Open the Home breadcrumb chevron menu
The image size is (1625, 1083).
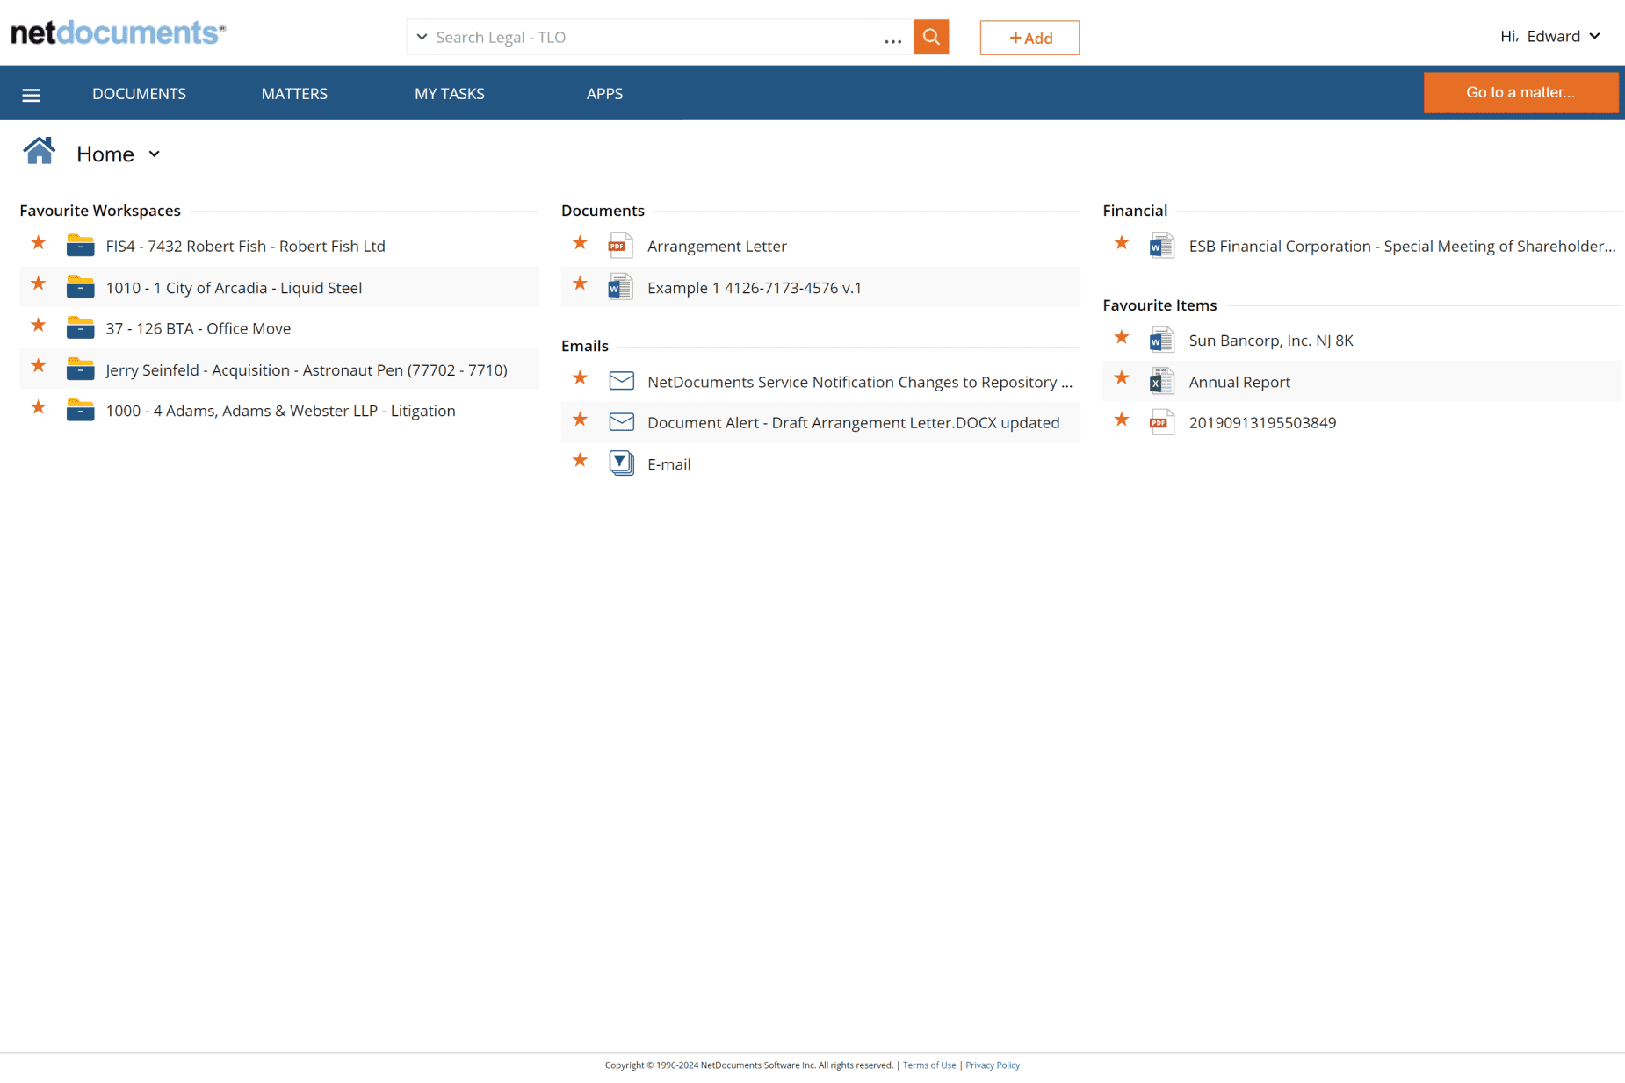coord(155,154)
